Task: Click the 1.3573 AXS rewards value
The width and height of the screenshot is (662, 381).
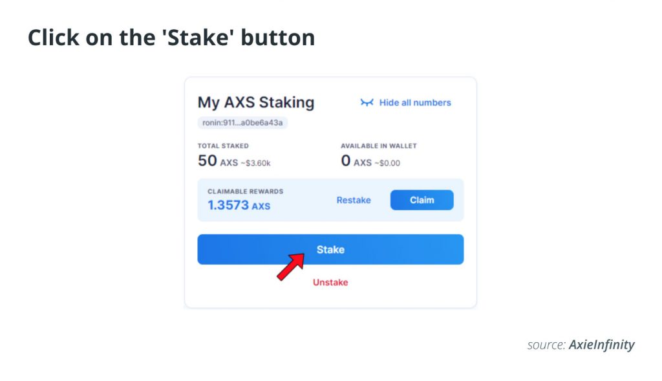Action: coord(239,205)
